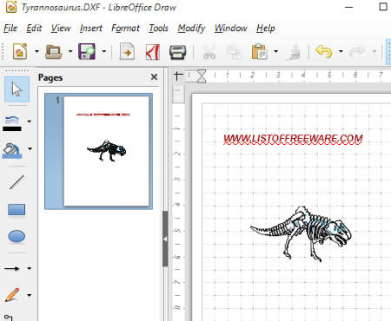Open the Modify menu
The image size is (391, 321).
pyautogui.click(x=191, y=29)
